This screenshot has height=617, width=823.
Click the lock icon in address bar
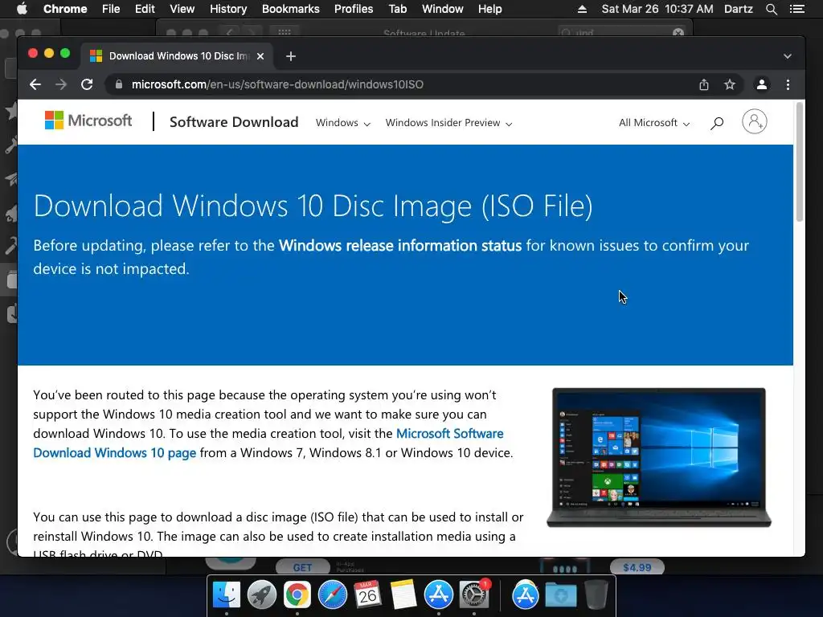(119, 84)
